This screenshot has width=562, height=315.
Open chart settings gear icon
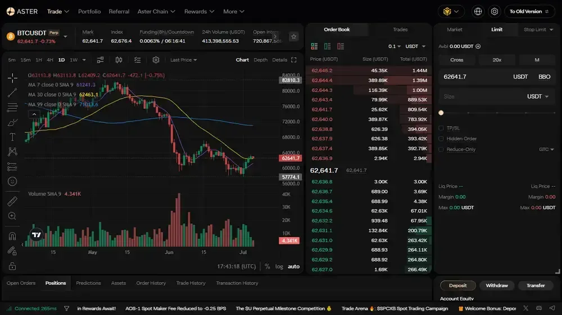tap(156, 60)
